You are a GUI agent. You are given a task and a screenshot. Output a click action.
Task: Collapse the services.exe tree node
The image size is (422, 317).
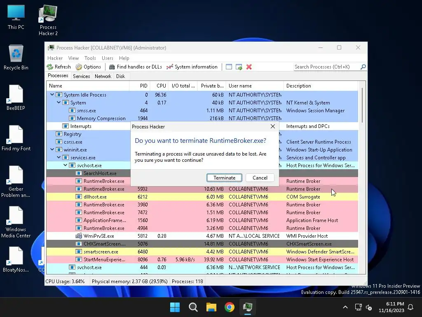click(59, 157)
